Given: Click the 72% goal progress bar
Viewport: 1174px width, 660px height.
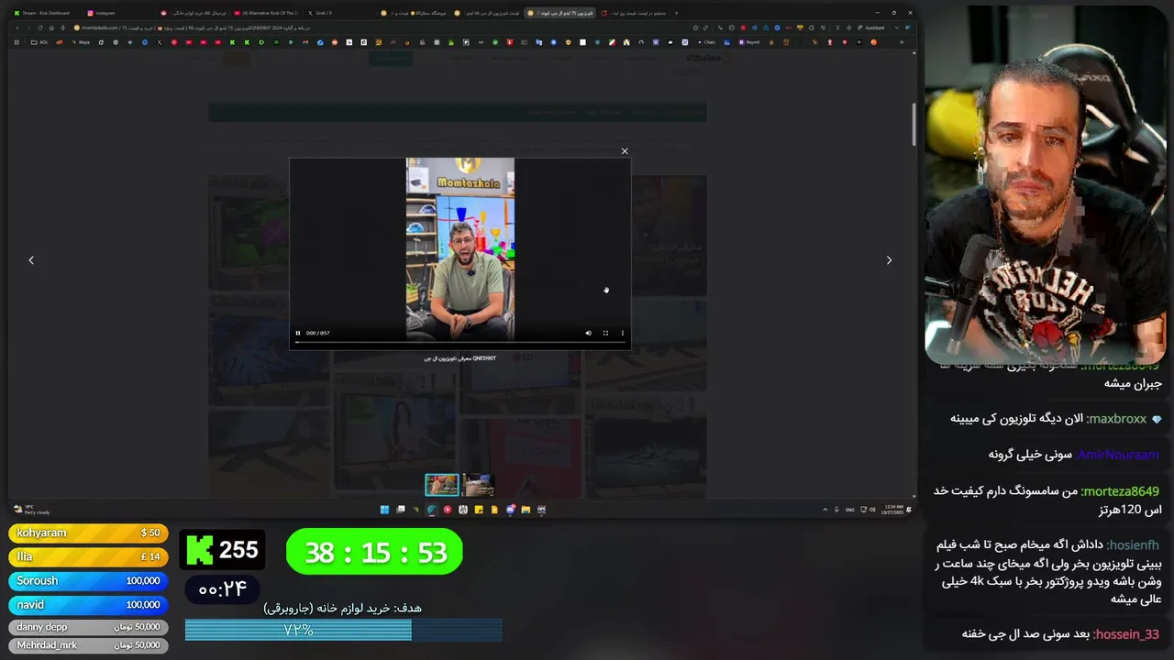Looking at the screenshot, I should (343, 631).
